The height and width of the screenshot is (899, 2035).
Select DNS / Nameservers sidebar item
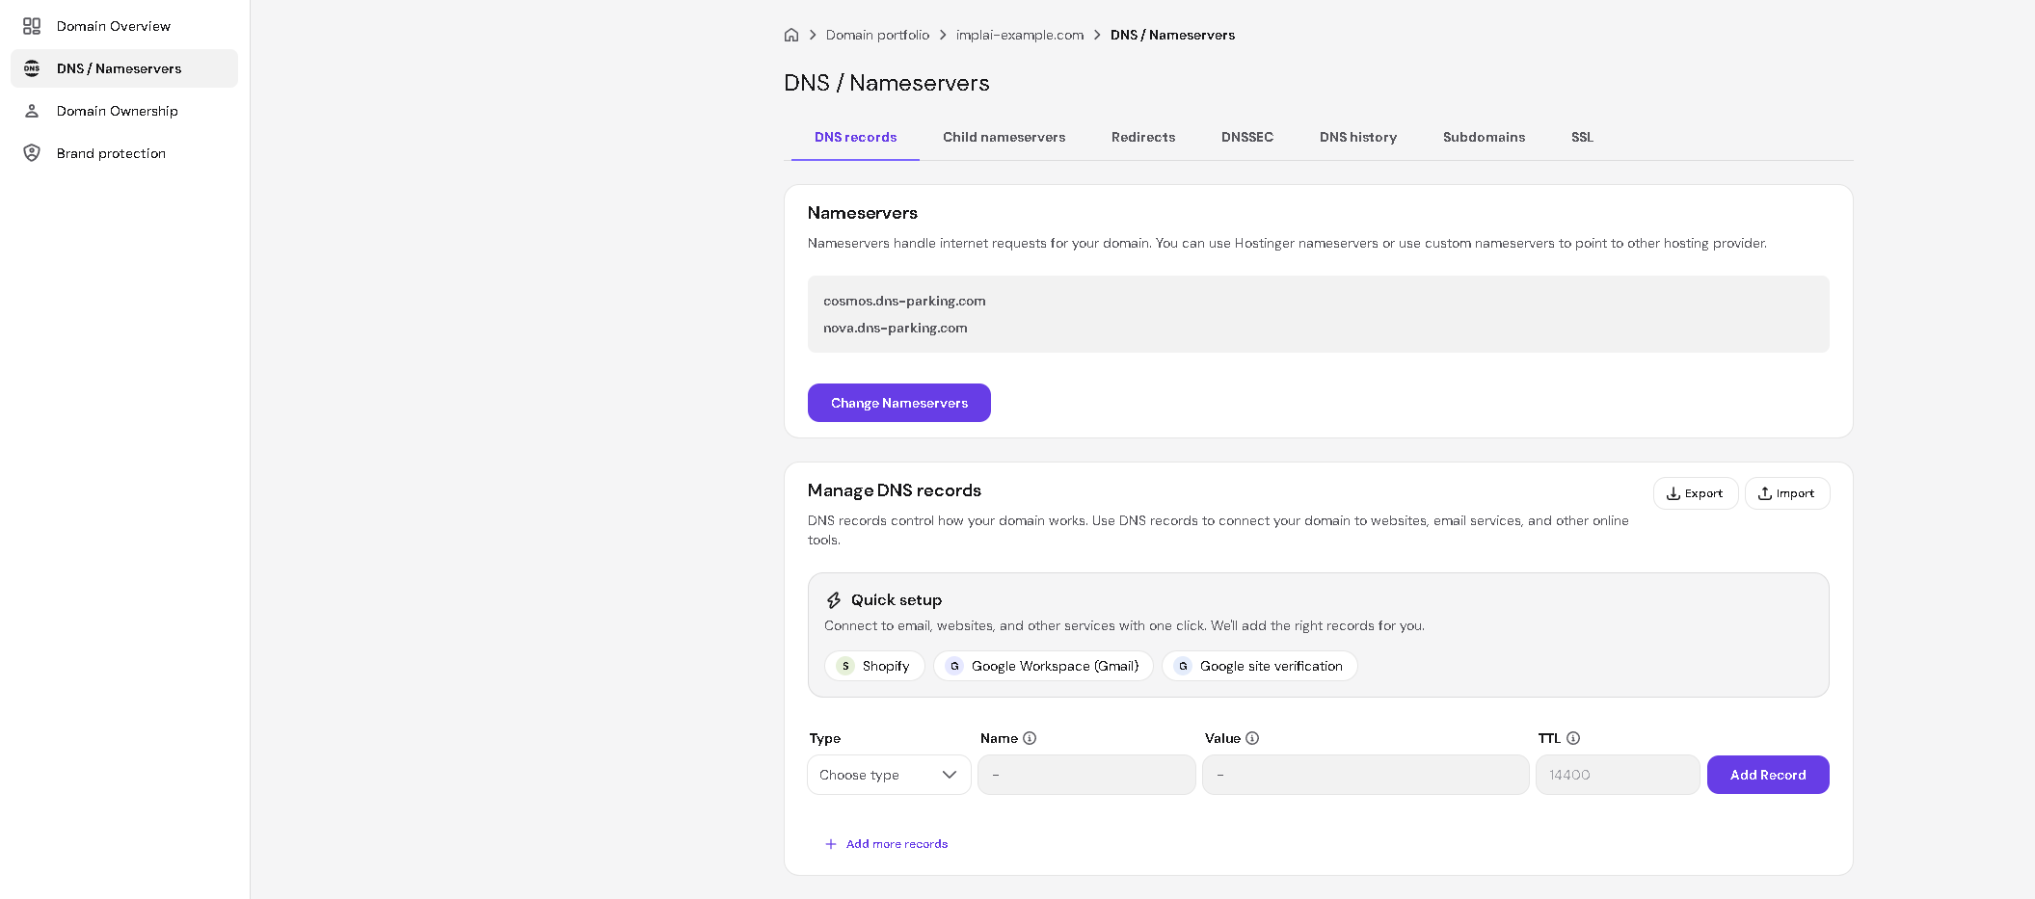click(x=124, y=68)
